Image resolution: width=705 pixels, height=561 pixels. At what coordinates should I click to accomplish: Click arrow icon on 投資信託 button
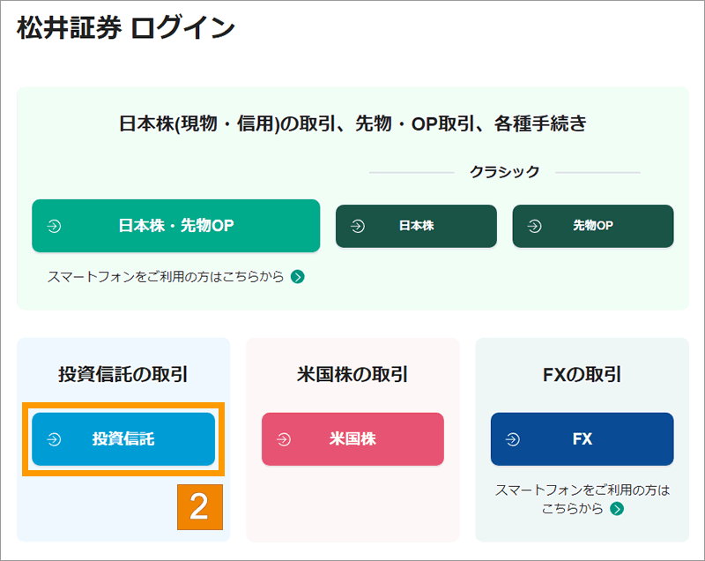pos(54,439)
